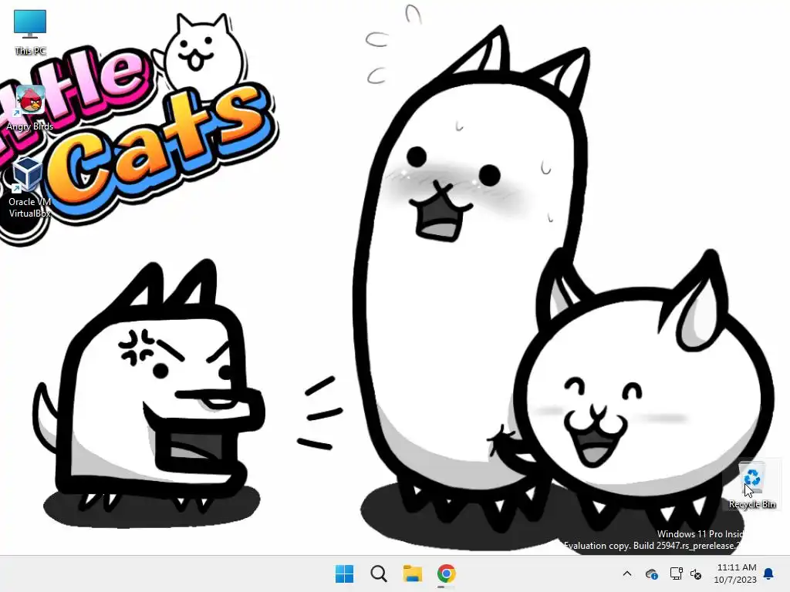The height and width of the screenshot is (592, 790).
Task: Click the cloud sync info tray icon
Action: [651, 573]
